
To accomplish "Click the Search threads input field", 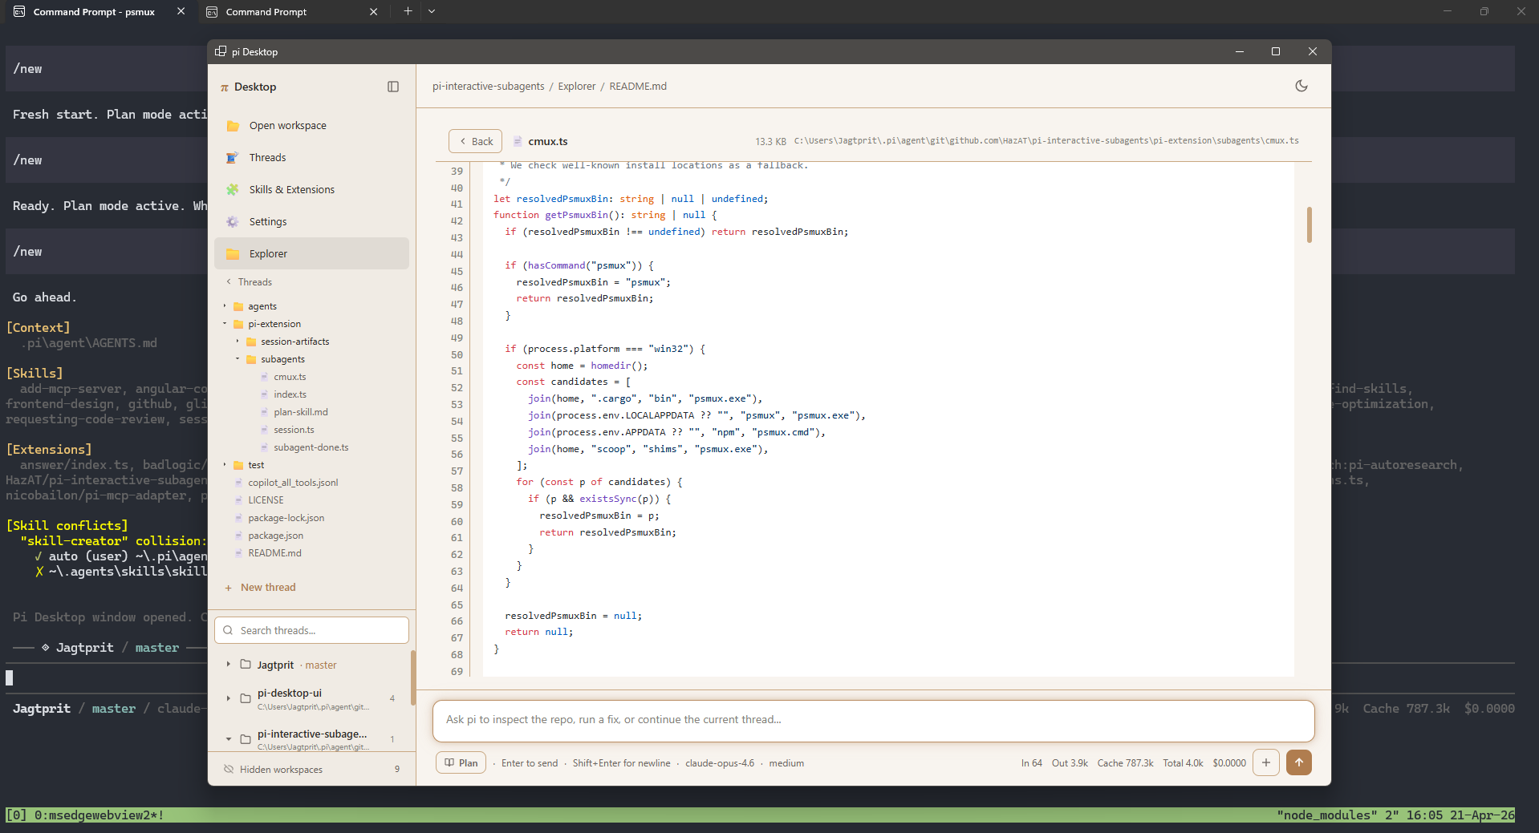I will coord(311,630).
